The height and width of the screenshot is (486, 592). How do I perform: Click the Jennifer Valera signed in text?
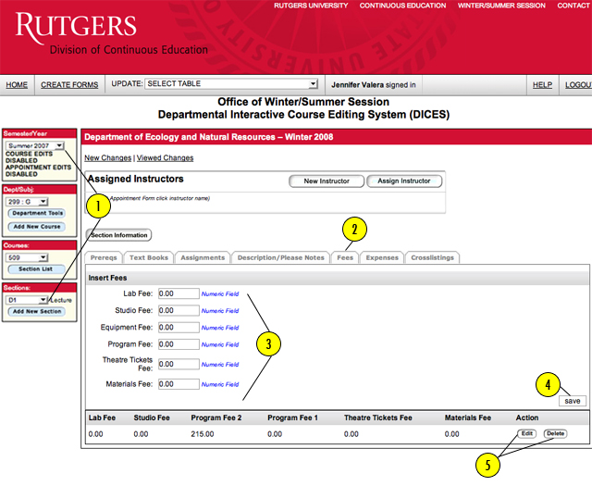374,85
